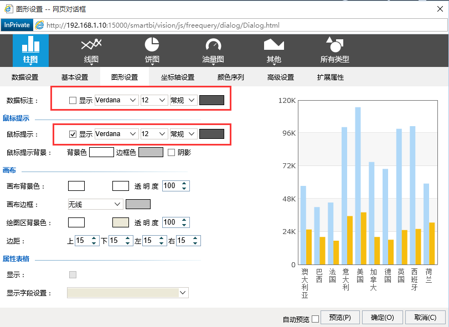Switch to the 数据设置 tab
The width and height of the screenshot is (449, 327).
click(x=25, y=77)
